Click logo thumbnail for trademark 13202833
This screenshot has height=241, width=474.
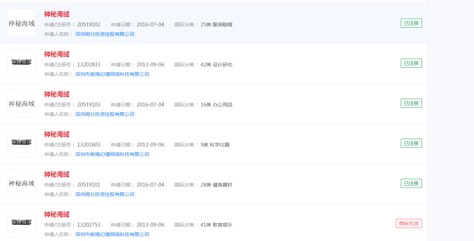(x=21, y=63)
